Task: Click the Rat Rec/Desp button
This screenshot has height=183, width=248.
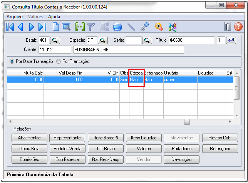Action: (106, 159)
